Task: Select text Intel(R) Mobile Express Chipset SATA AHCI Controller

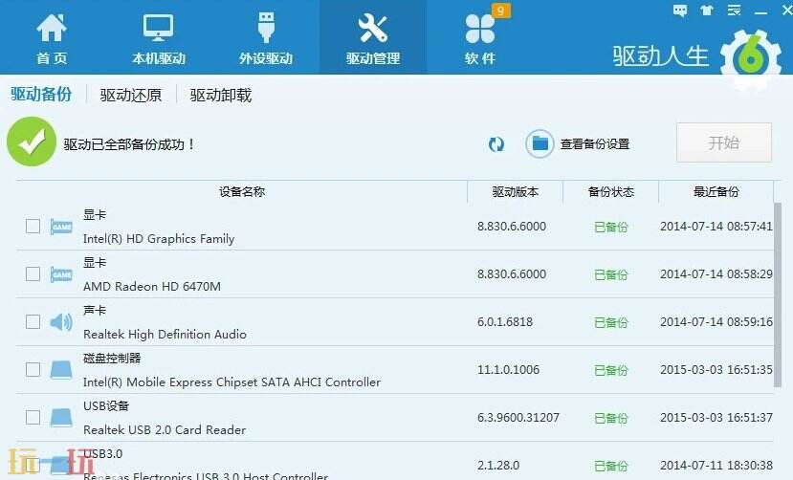Action: coord(231,382)
